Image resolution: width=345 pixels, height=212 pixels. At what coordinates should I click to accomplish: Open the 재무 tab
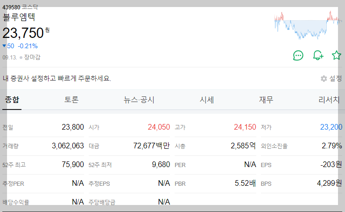point(266,100)
